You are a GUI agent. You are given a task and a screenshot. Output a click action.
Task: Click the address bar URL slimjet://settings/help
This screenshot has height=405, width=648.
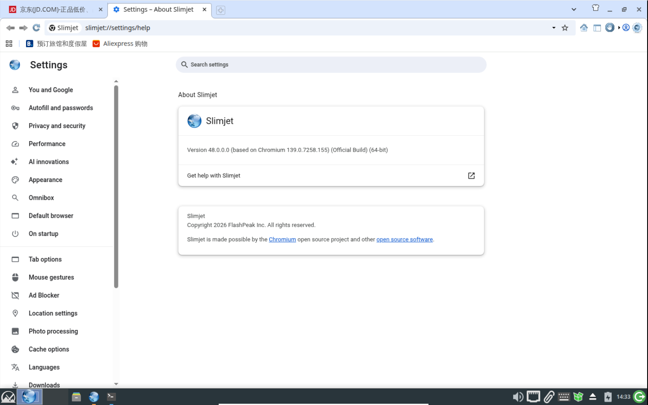(118, 28)
